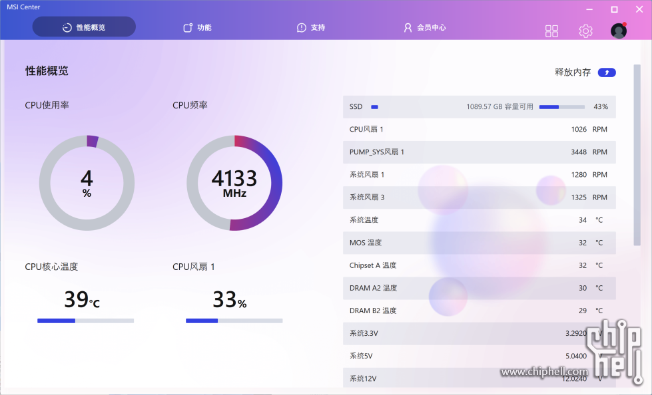The height and width of the screenshot is (395, 652).
Task: Click the user profile avatar
Action: (x=618, y=31)
